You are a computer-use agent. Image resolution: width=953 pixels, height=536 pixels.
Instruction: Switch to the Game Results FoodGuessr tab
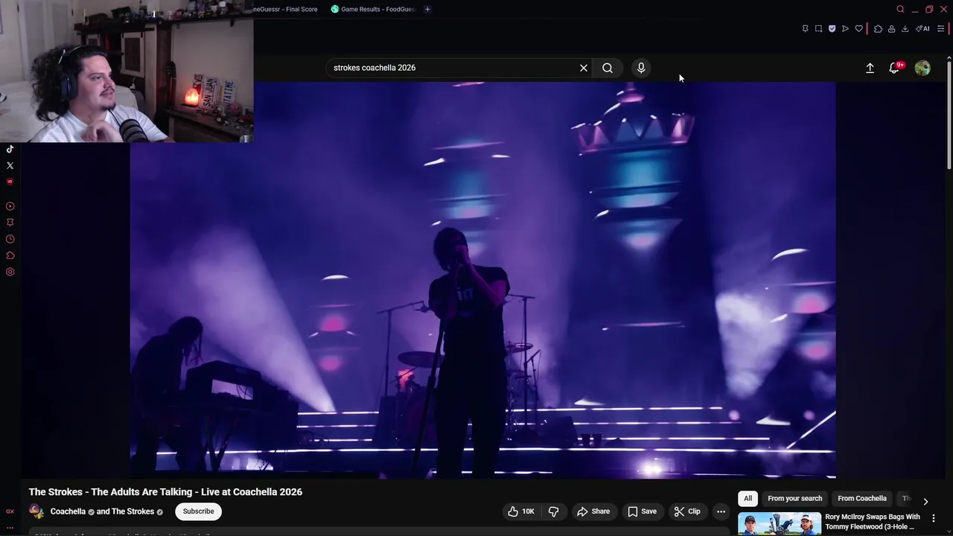tap(373, 9)
